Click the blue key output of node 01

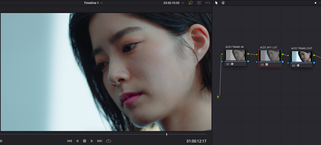(x=248, y=61)
